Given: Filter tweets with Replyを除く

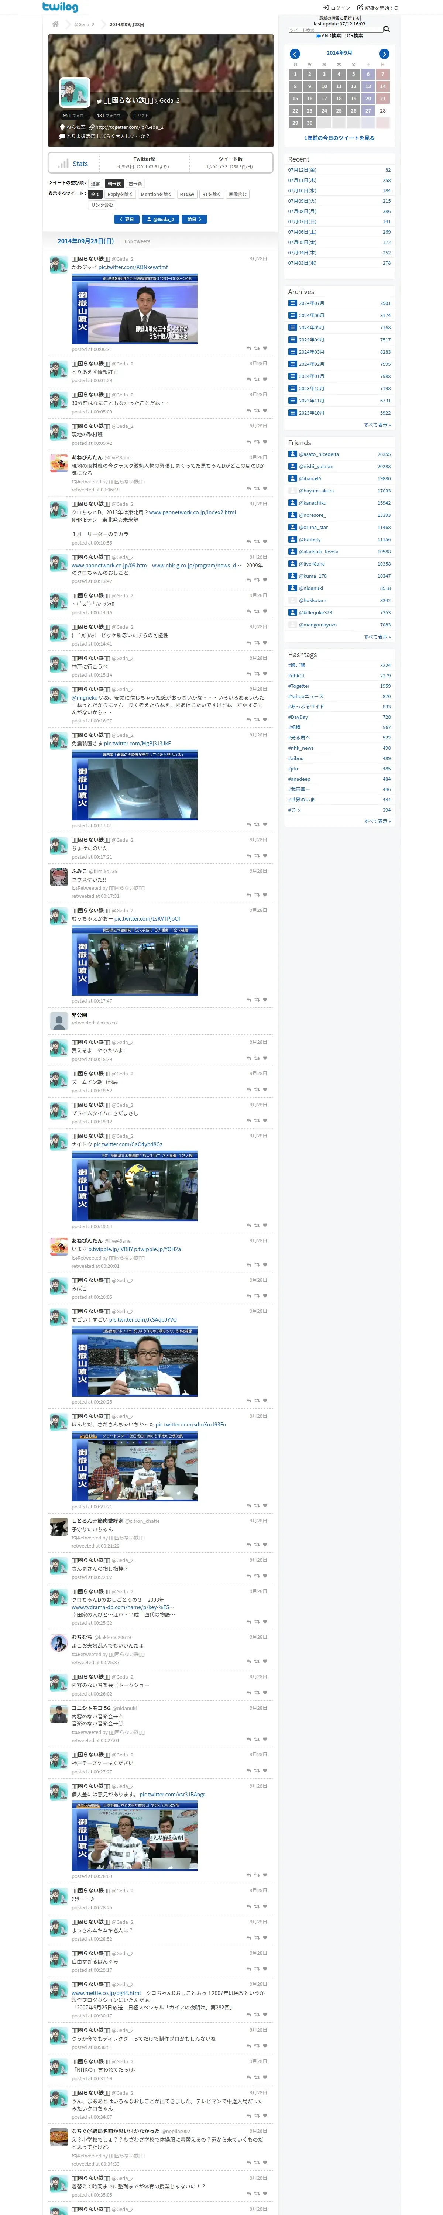Looking at the screenshot, I should (120, 194).
